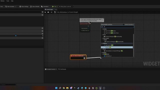Screen dimensions: 160x90
Task: Expand the arrow next to Context Sensitive
Action: (x=133, y=24)
